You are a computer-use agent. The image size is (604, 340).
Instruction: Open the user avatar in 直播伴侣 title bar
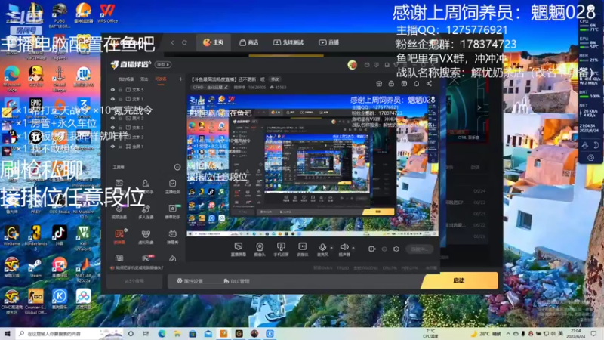352,65
